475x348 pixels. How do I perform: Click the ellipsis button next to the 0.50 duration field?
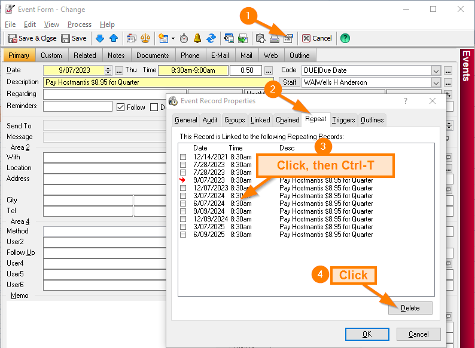click(269, 71)
